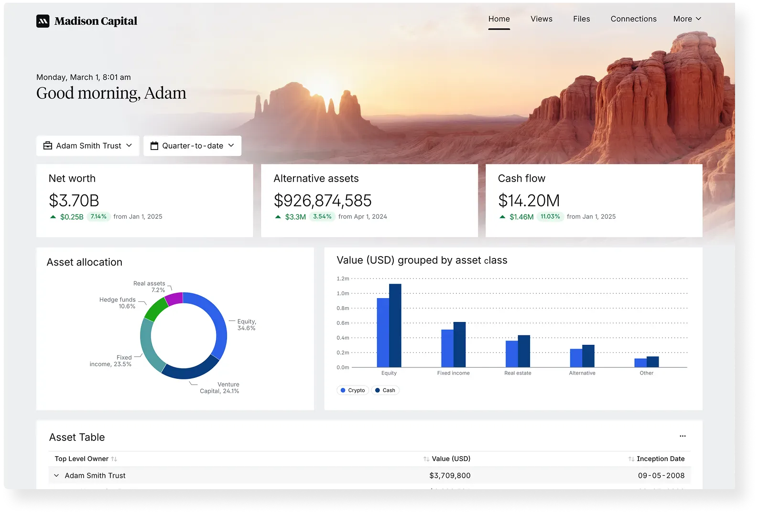This screenshot has height=514, width=758.
Task: Go to the Views tab
Action: [x=541, y=19]
